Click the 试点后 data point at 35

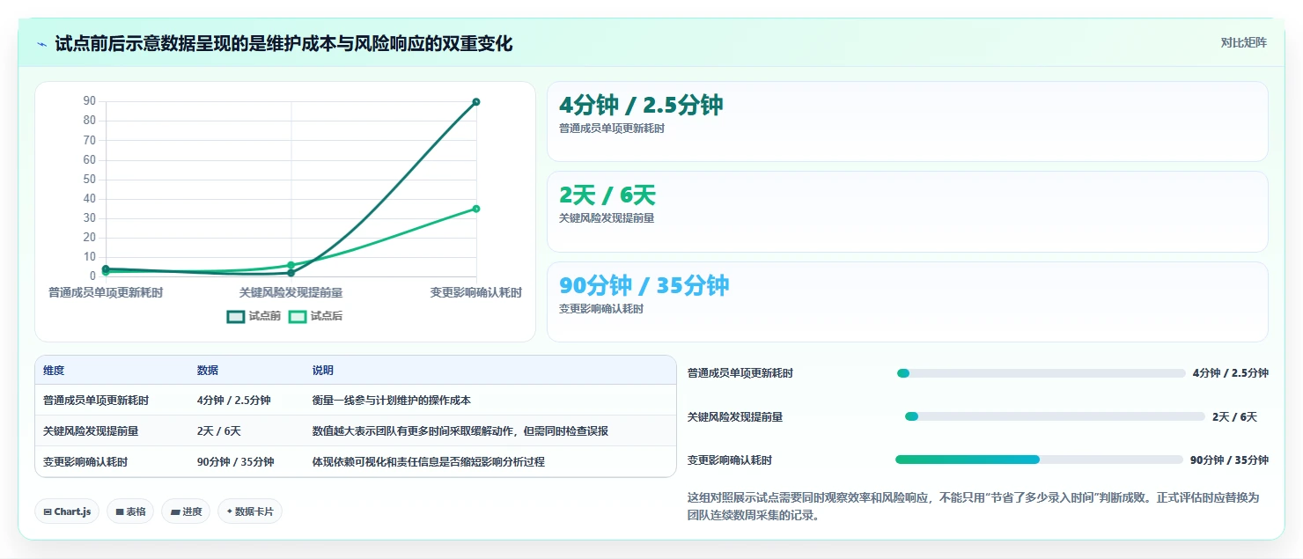click(x=476, y=209)
